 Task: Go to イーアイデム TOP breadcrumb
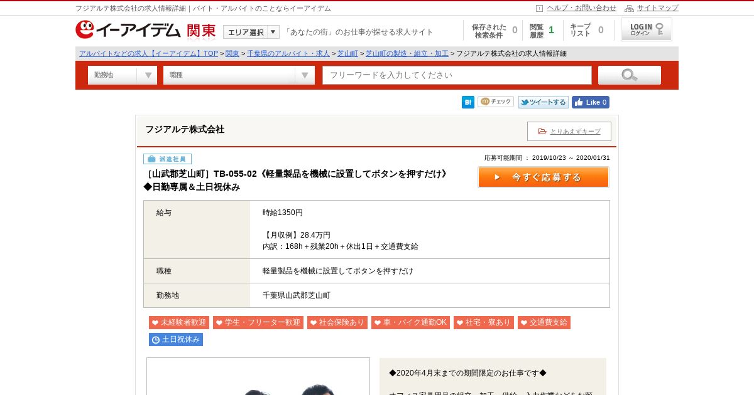149,54
